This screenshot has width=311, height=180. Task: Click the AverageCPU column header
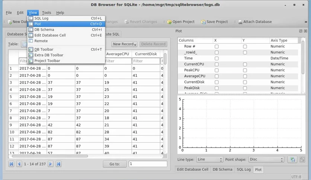pyautogui.click(x=118, y=54)
